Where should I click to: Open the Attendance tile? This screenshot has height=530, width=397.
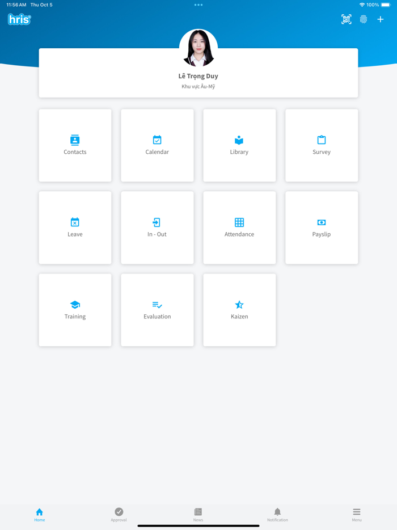pos(239,228)
